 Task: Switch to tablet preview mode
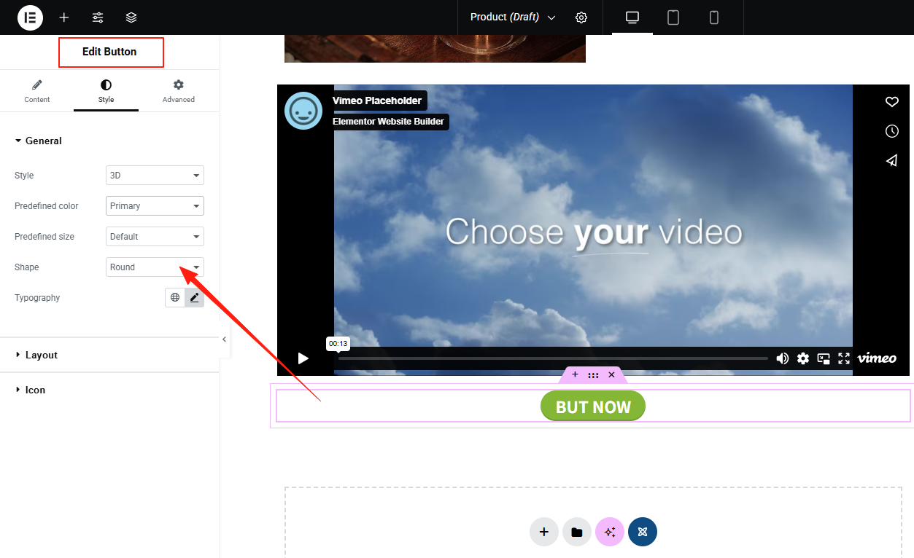[x=673, y=17]
